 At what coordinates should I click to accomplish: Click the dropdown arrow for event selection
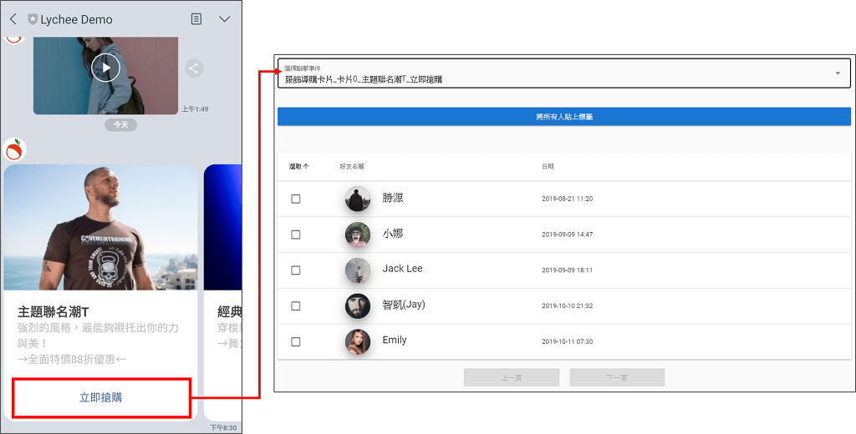[838, 73]
